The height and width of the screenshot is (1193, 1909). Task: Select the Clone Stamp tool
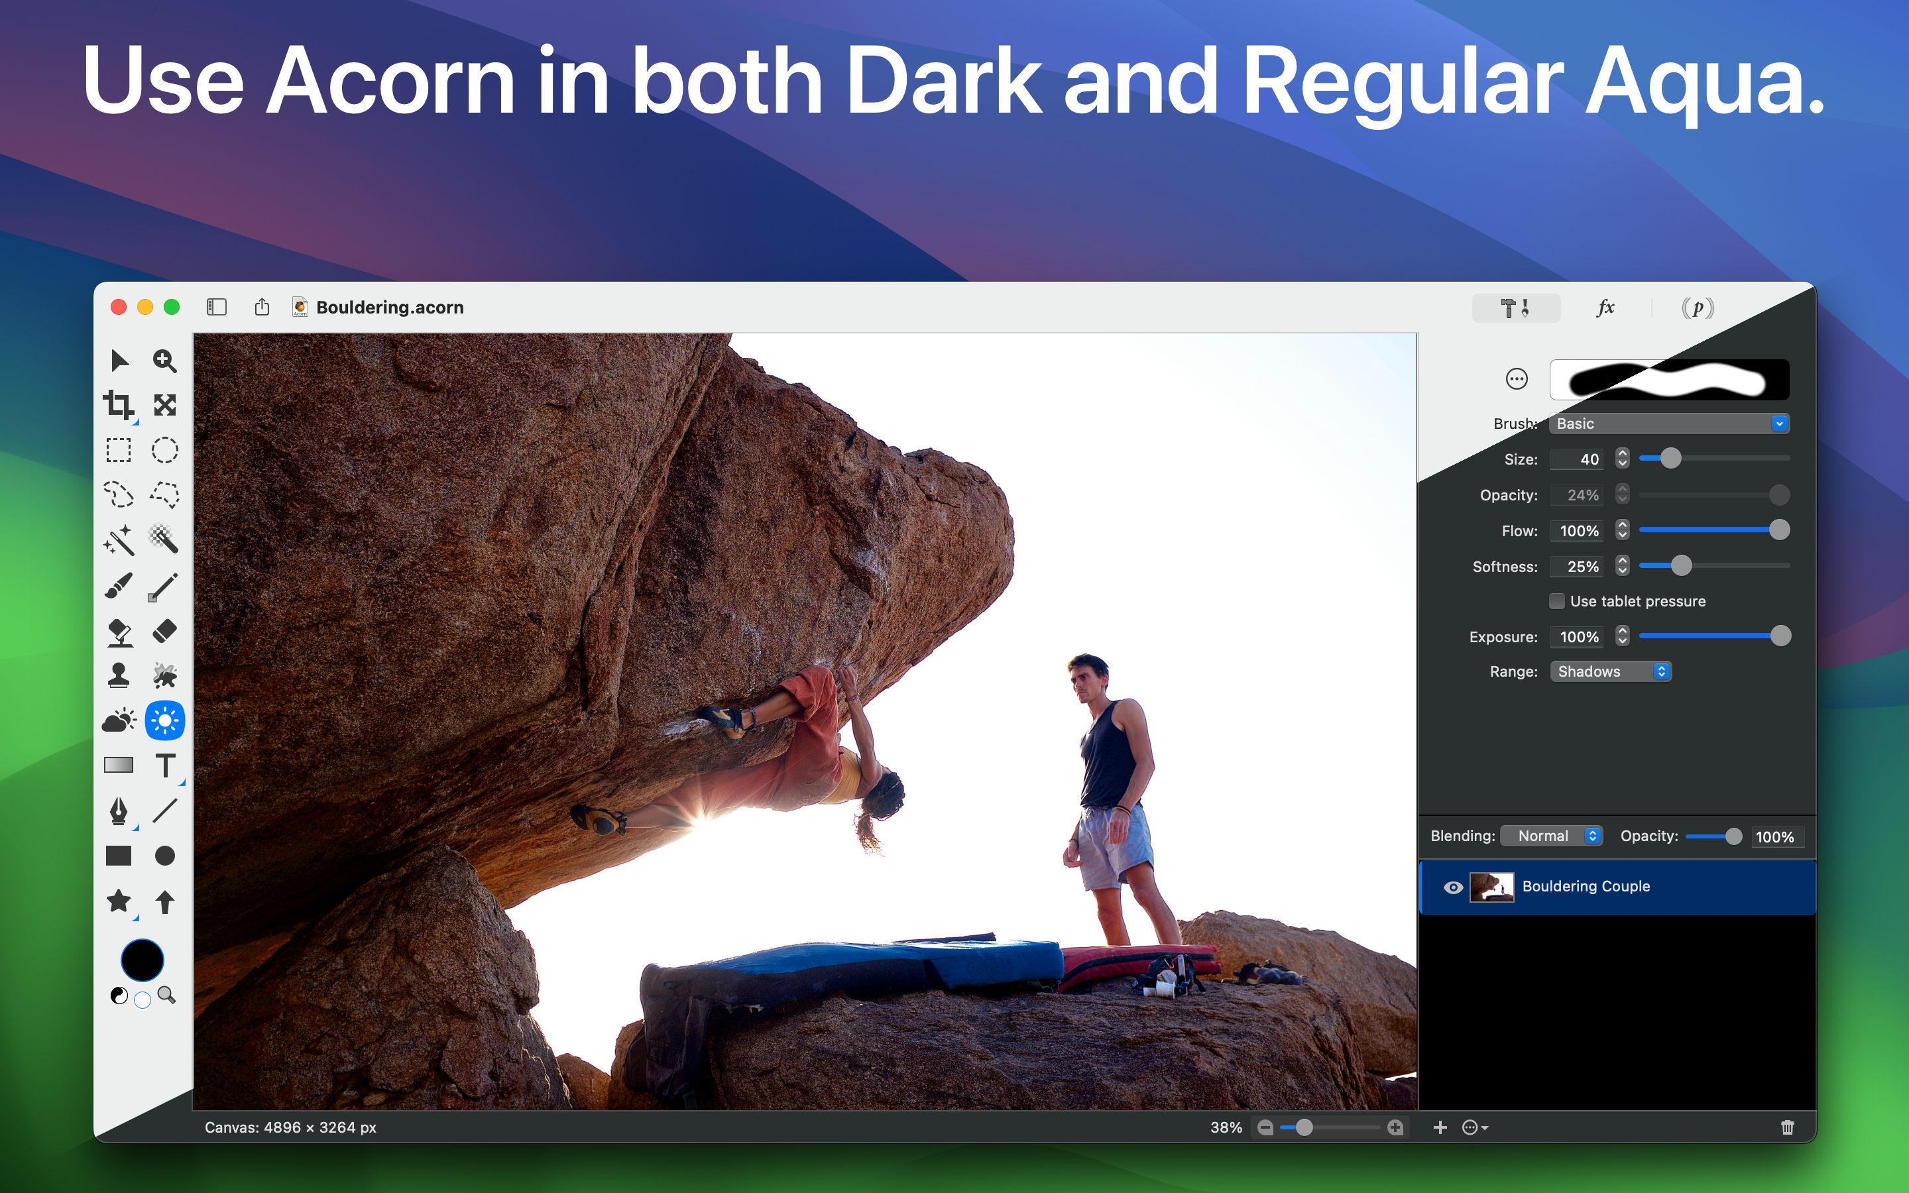(x=119, y=675)
